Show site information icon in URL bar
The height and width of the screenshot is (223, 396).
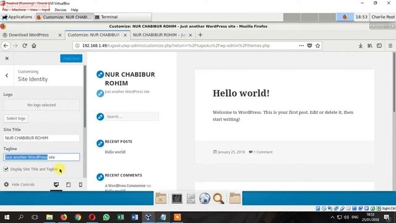pyautogui.click(x=77, y=46)
